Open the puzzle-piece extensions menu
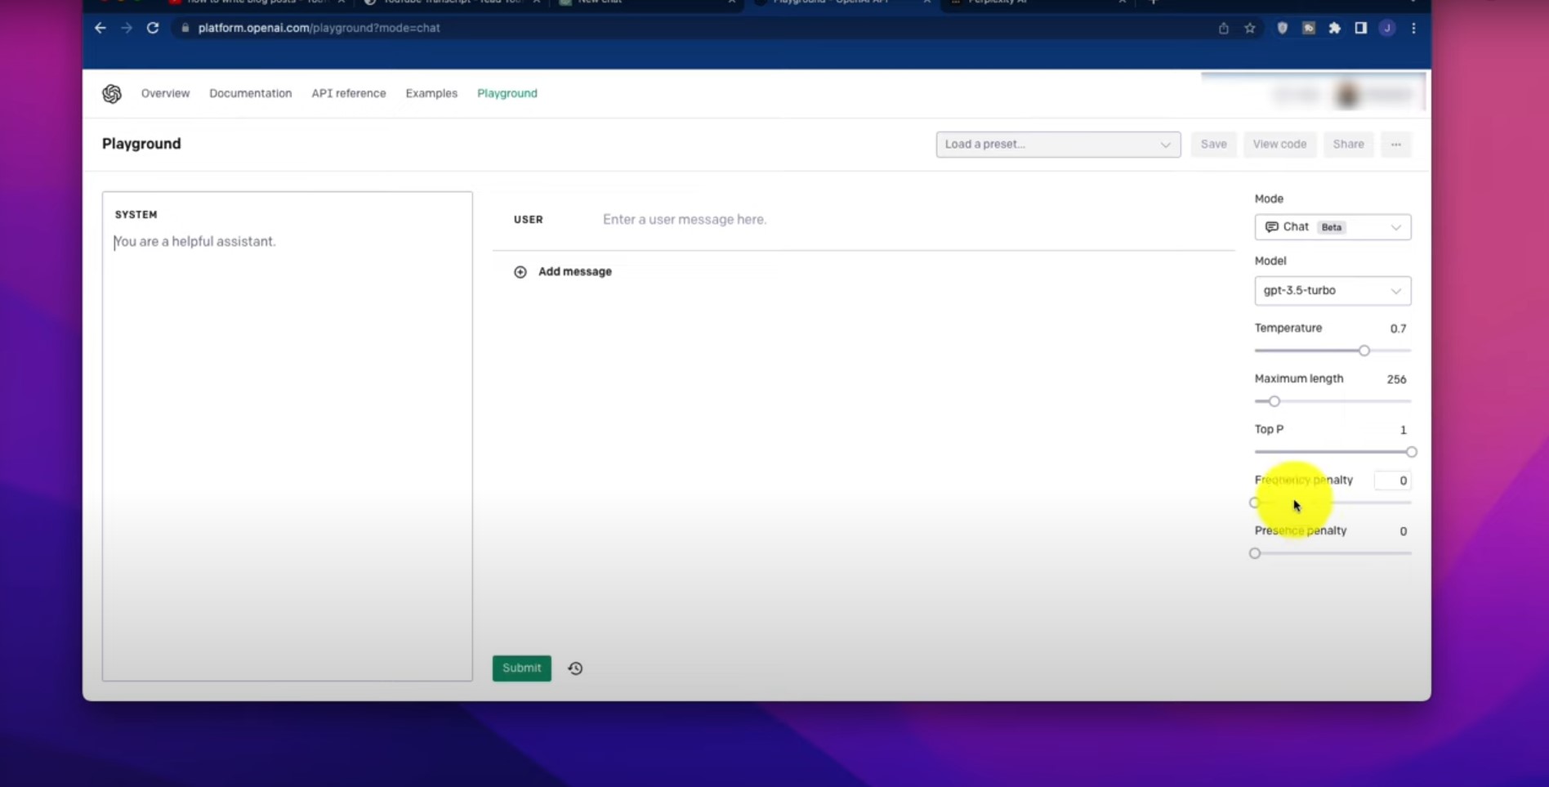The height and width of the screenshot is (787, 1549). click(1335, 28)
